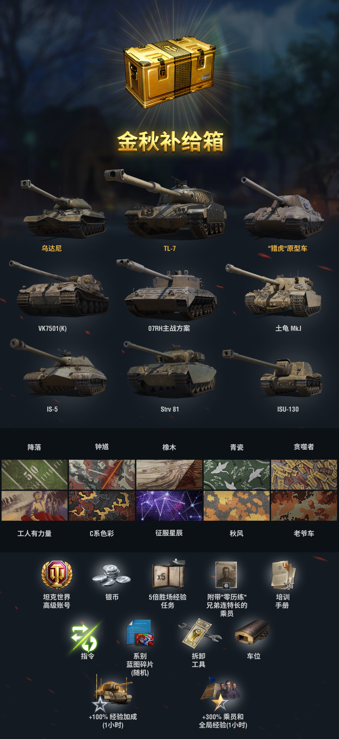Select the training manual icon
The width and height of the screenshot is (339, 739).
pos(283,575)
